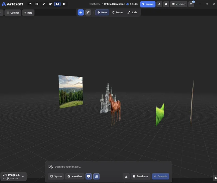Open My Library
The width and height of the screenshot is (217, 183).
(x=179, y=4)
